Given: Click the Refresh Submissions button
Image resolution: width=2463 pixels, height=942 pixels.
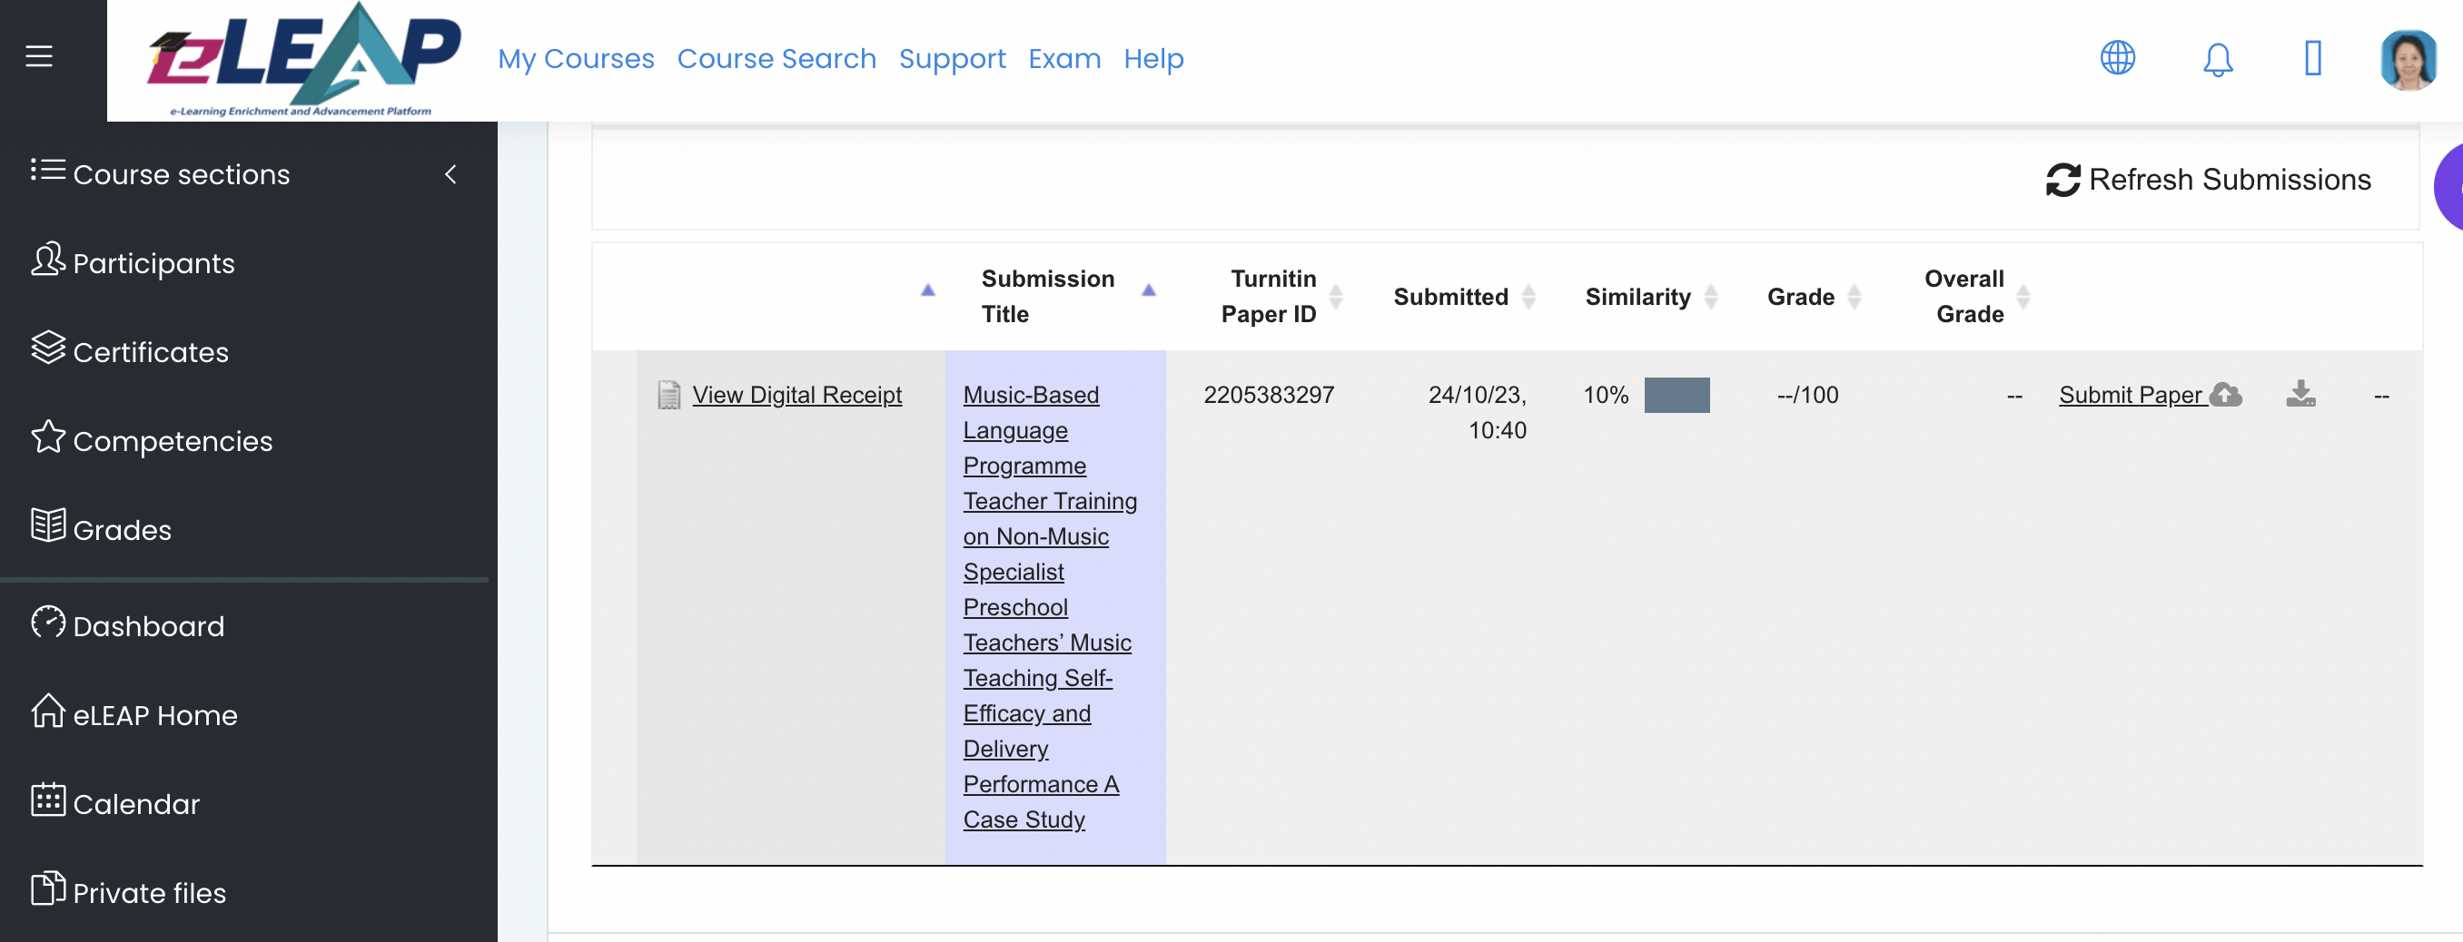Looking at the screenshot, I should (2208, 180).
